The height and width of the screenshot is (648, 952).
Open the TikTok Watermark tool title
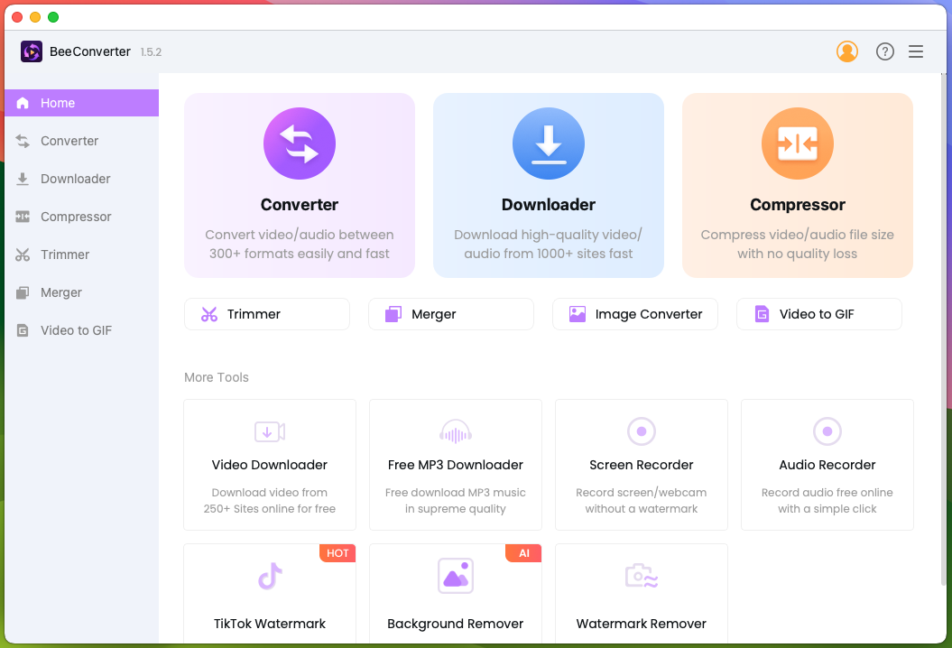(x=270, y=624)
